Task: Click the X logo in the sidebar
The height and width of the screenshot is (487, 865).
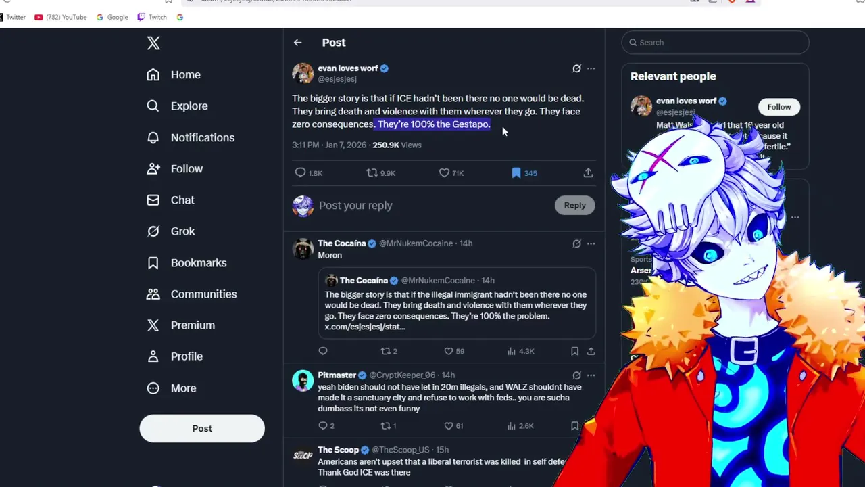Action: pos(153,43)
